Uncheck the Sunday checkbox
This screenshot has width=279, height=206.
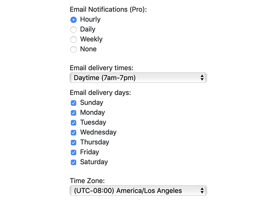(x=73, y=103)
